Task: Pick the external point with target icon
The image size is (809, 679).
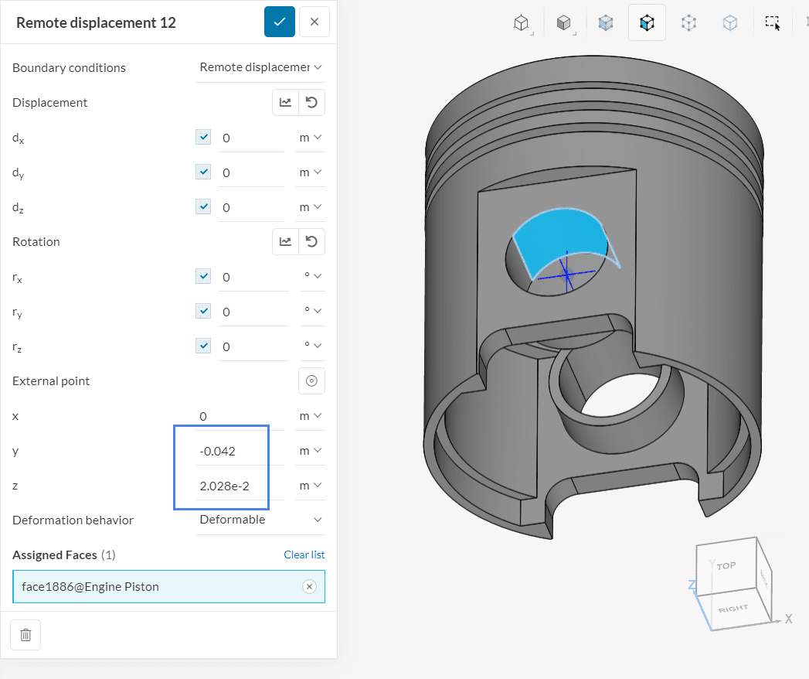Action: click(311, 380)
